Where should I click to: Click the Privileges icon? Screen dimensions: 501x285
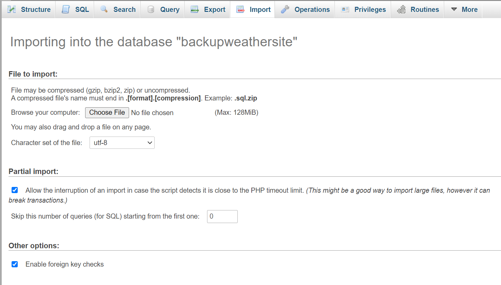[345, 9]
